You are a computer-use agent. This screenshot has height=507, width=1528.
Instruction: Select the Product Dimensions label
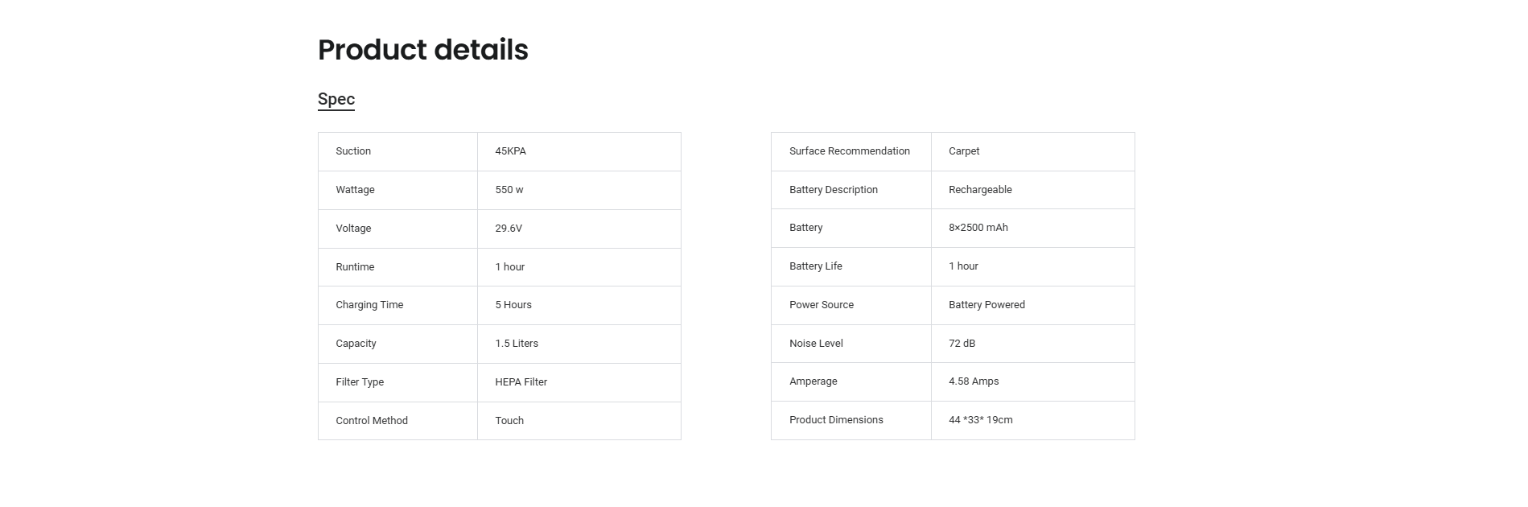836,420
